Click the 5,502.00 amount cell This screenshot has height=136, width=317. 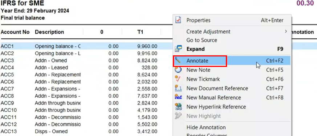tap(147, 124)
